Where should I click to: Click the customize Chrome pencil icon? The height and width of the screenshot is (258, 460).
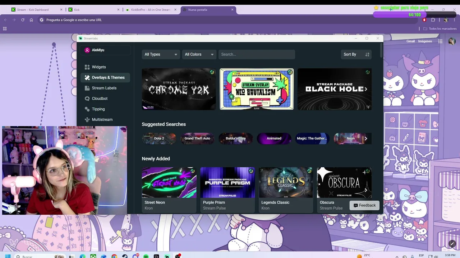pyautogui.click(x=452, y=244)
